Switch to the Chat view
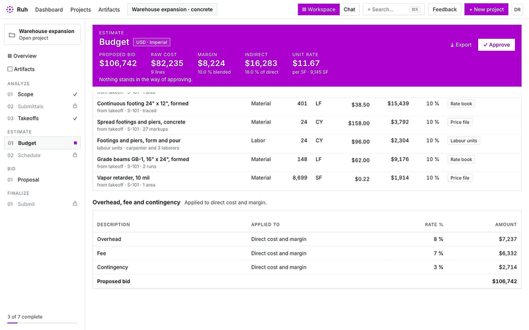This screenshot has width=529, height=330. 349,9
